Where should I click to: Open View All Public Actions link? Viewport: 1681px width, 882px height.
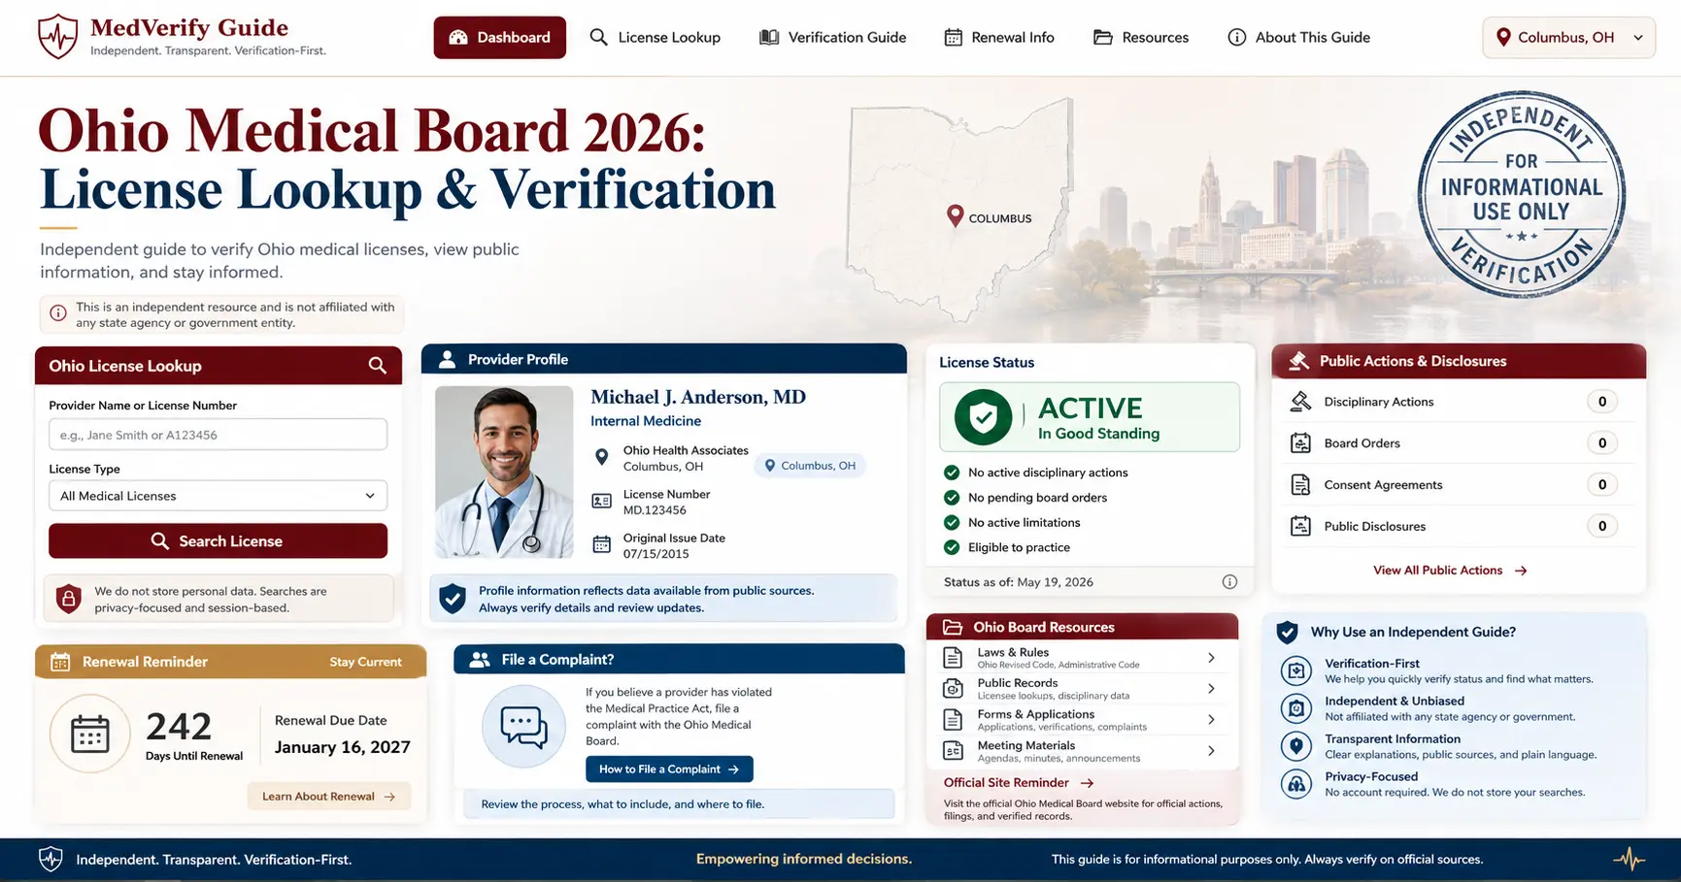(x=1450, y=571)
